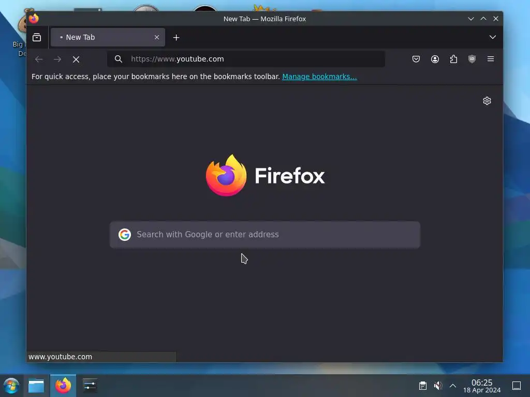Expand hidden system tray icons
Viewport: 530px width, 397px height.
(452, 386)
